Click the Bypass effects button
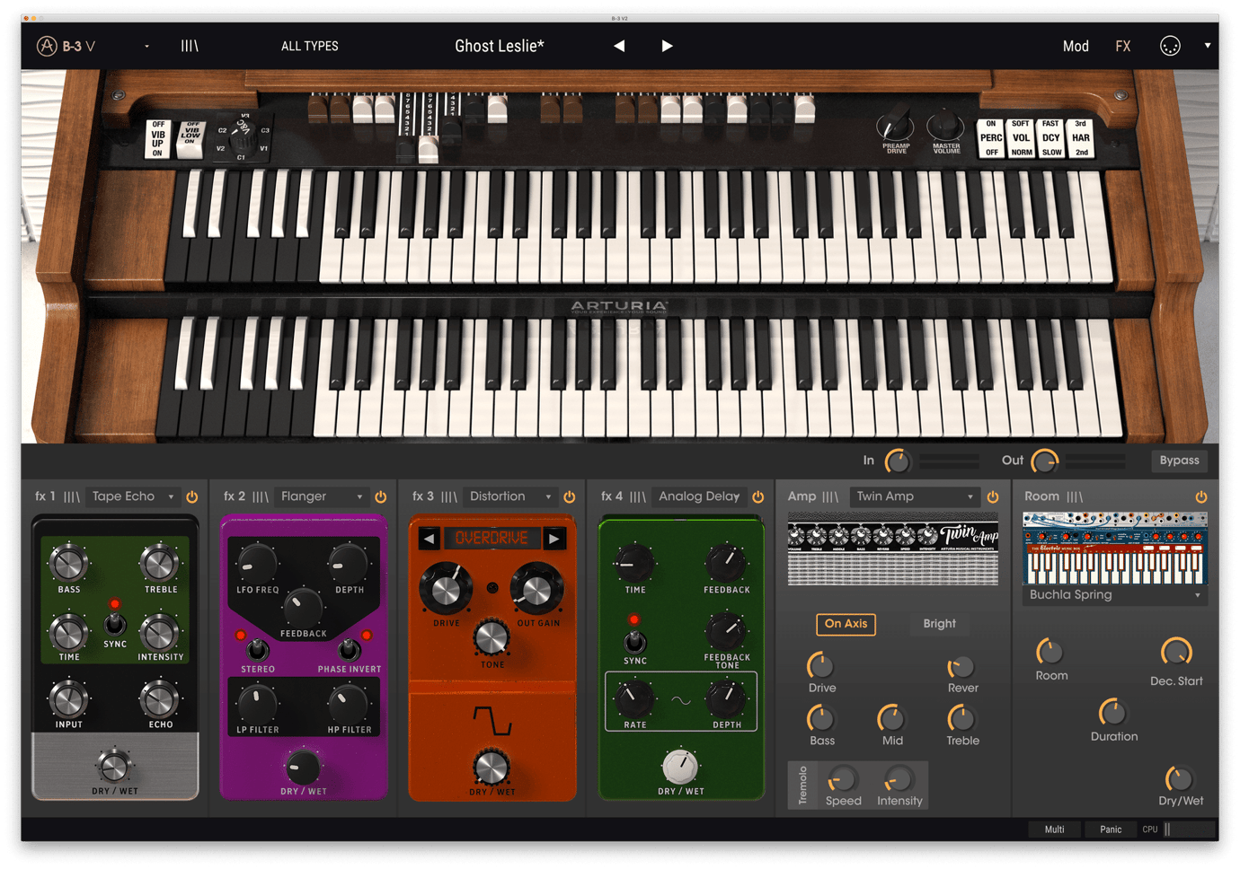 tap(1179, 461)
